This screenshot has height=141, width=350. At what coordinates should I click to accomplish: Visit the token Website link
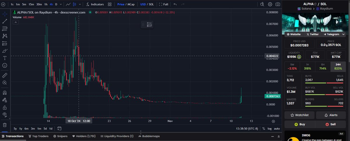pos(294,34)
